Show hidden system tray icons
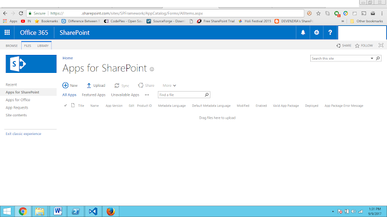 point(333,212)
